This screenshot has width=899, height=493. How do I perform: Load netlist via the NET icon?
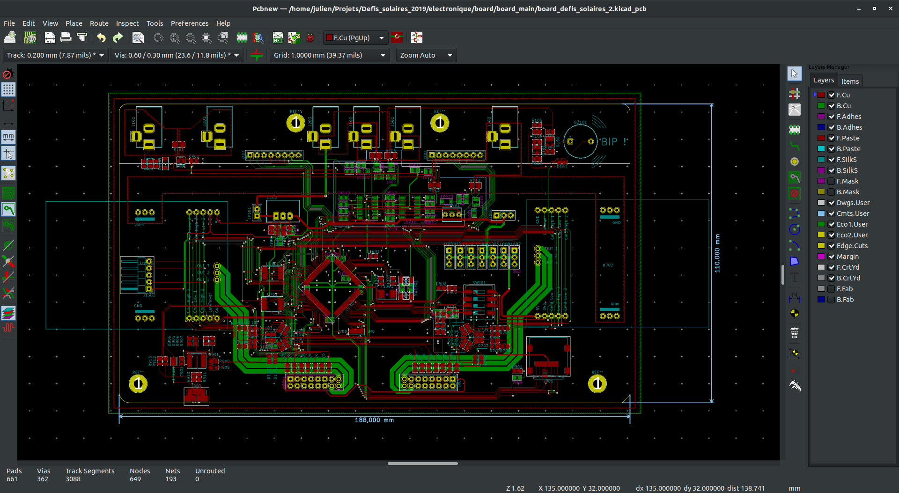coord(278,37)
